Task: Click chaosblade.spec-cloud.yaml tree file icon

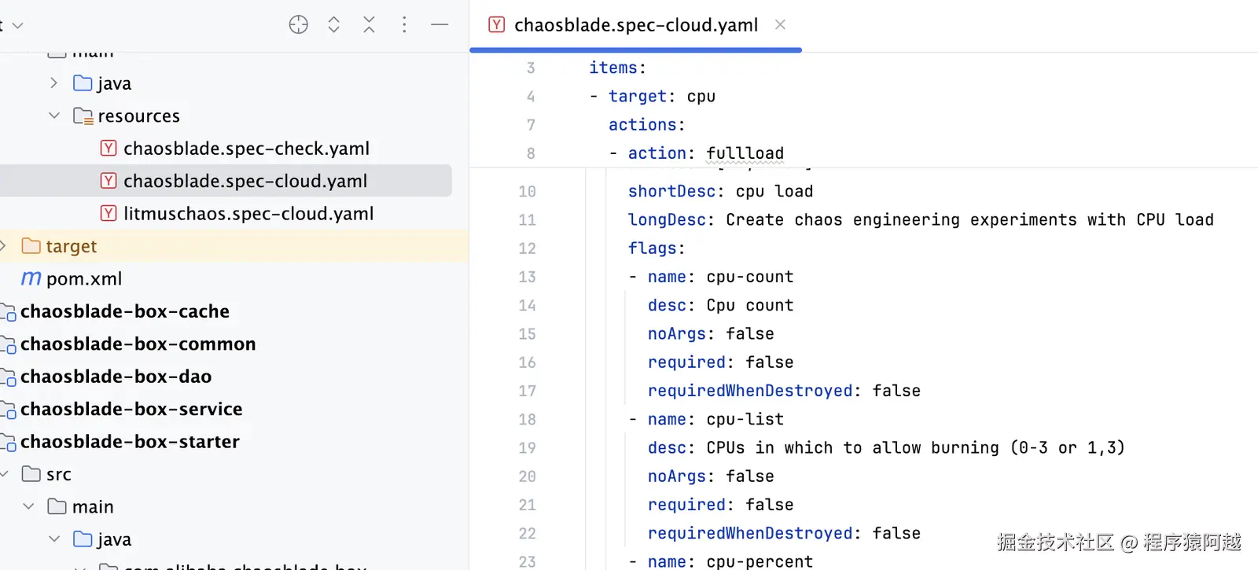Action: point(109,181)
